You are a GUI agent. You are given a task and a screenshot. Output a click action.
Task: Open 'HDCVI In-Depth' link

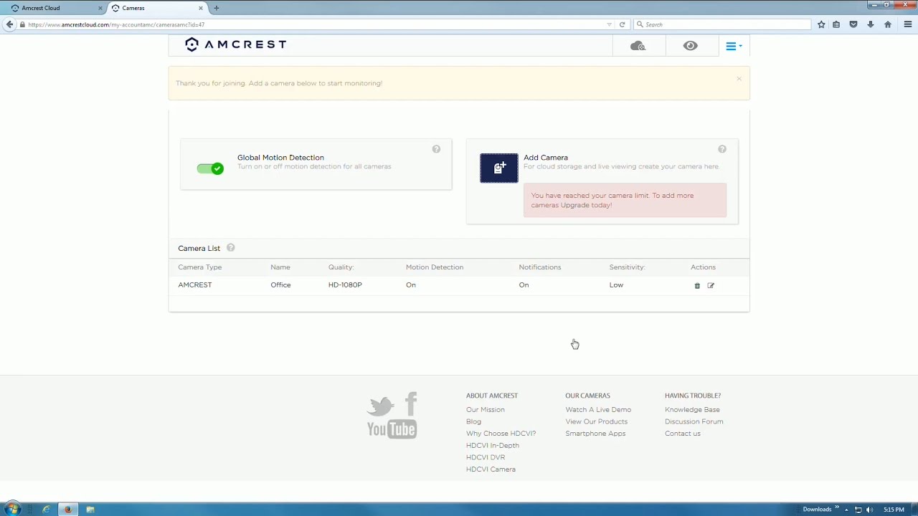click(x=493, y=446)
